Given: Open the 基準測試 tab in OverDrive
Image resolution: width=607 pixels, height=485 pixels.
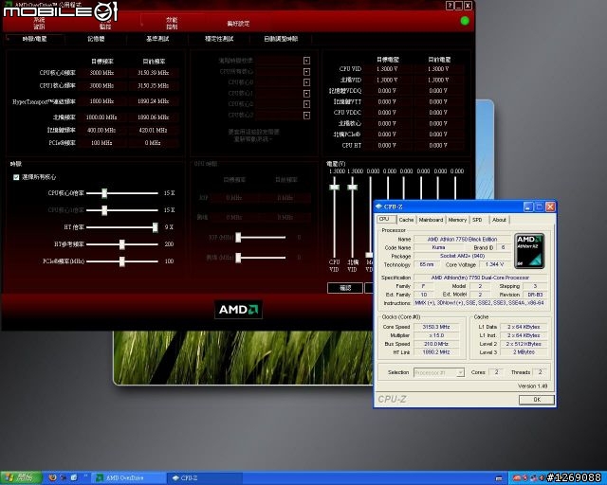Looking at the screenshot, I should pyautogui.click(x=157, y=39).
